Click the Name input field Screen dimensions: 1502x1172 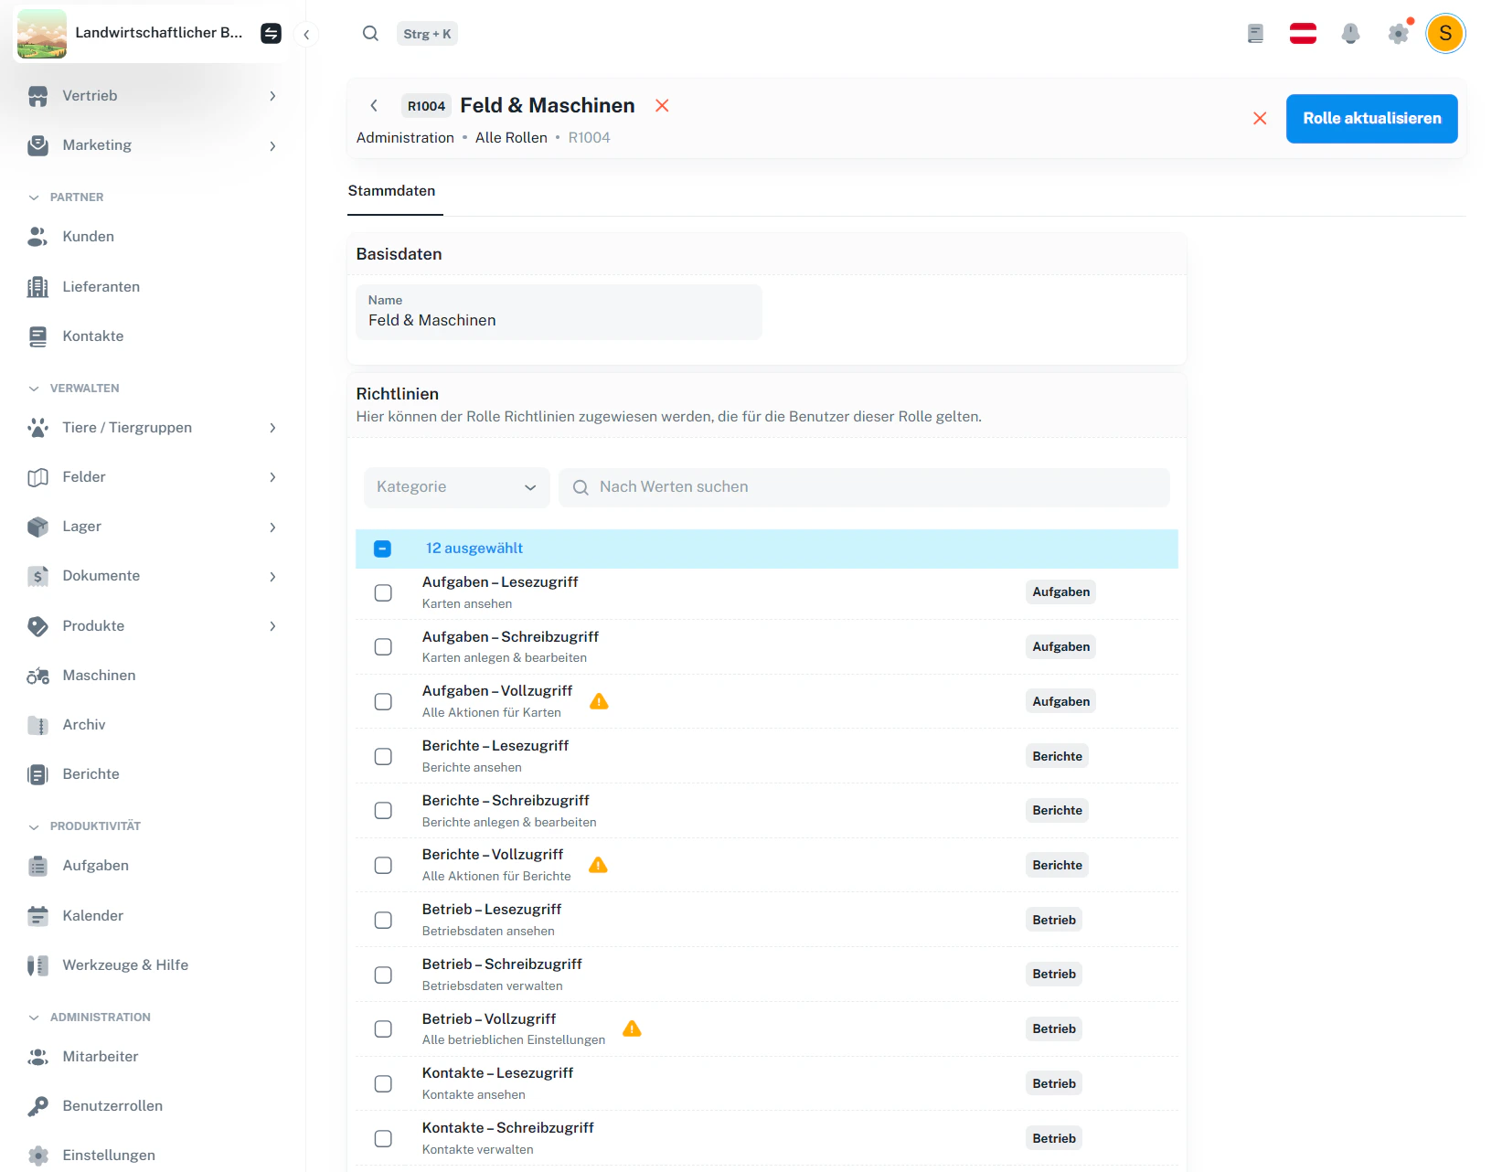(x=559, y=312)
